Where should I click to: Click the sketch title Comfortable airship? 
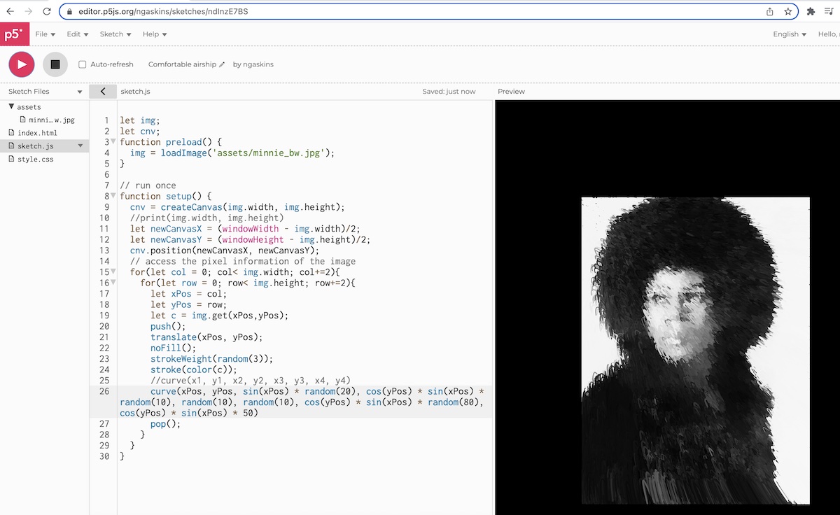182,64
